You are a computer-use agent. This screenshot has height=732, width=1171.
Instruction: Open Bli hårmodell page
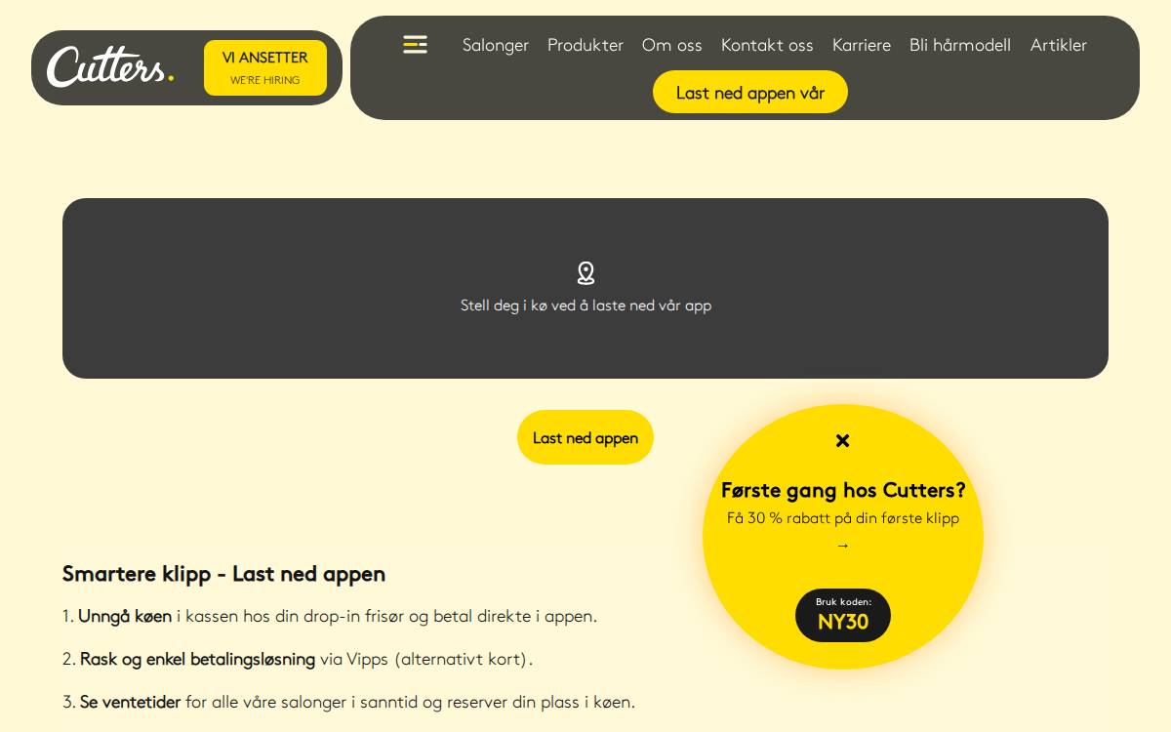click(x=960, y=45)
